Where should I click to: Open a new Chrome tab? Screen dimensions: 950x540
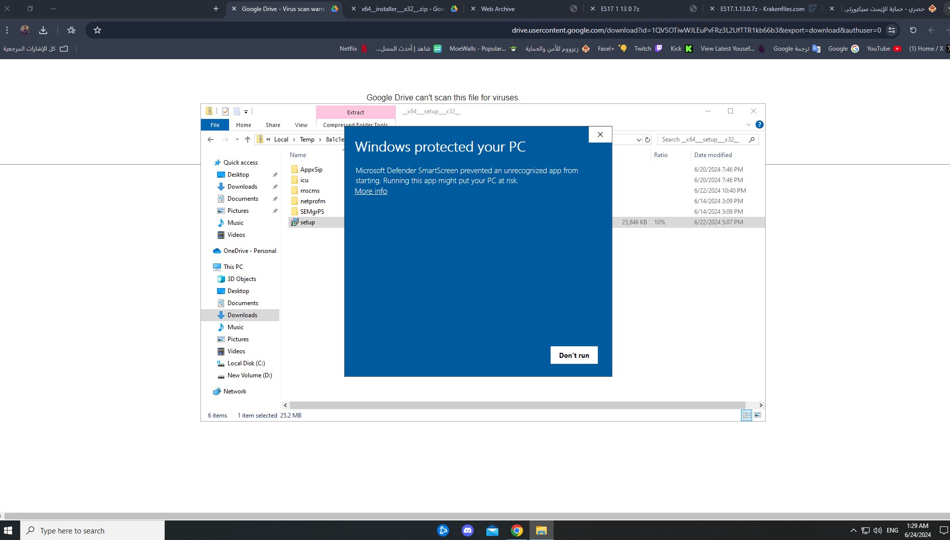pyautogui.click(x=216, y=9)
